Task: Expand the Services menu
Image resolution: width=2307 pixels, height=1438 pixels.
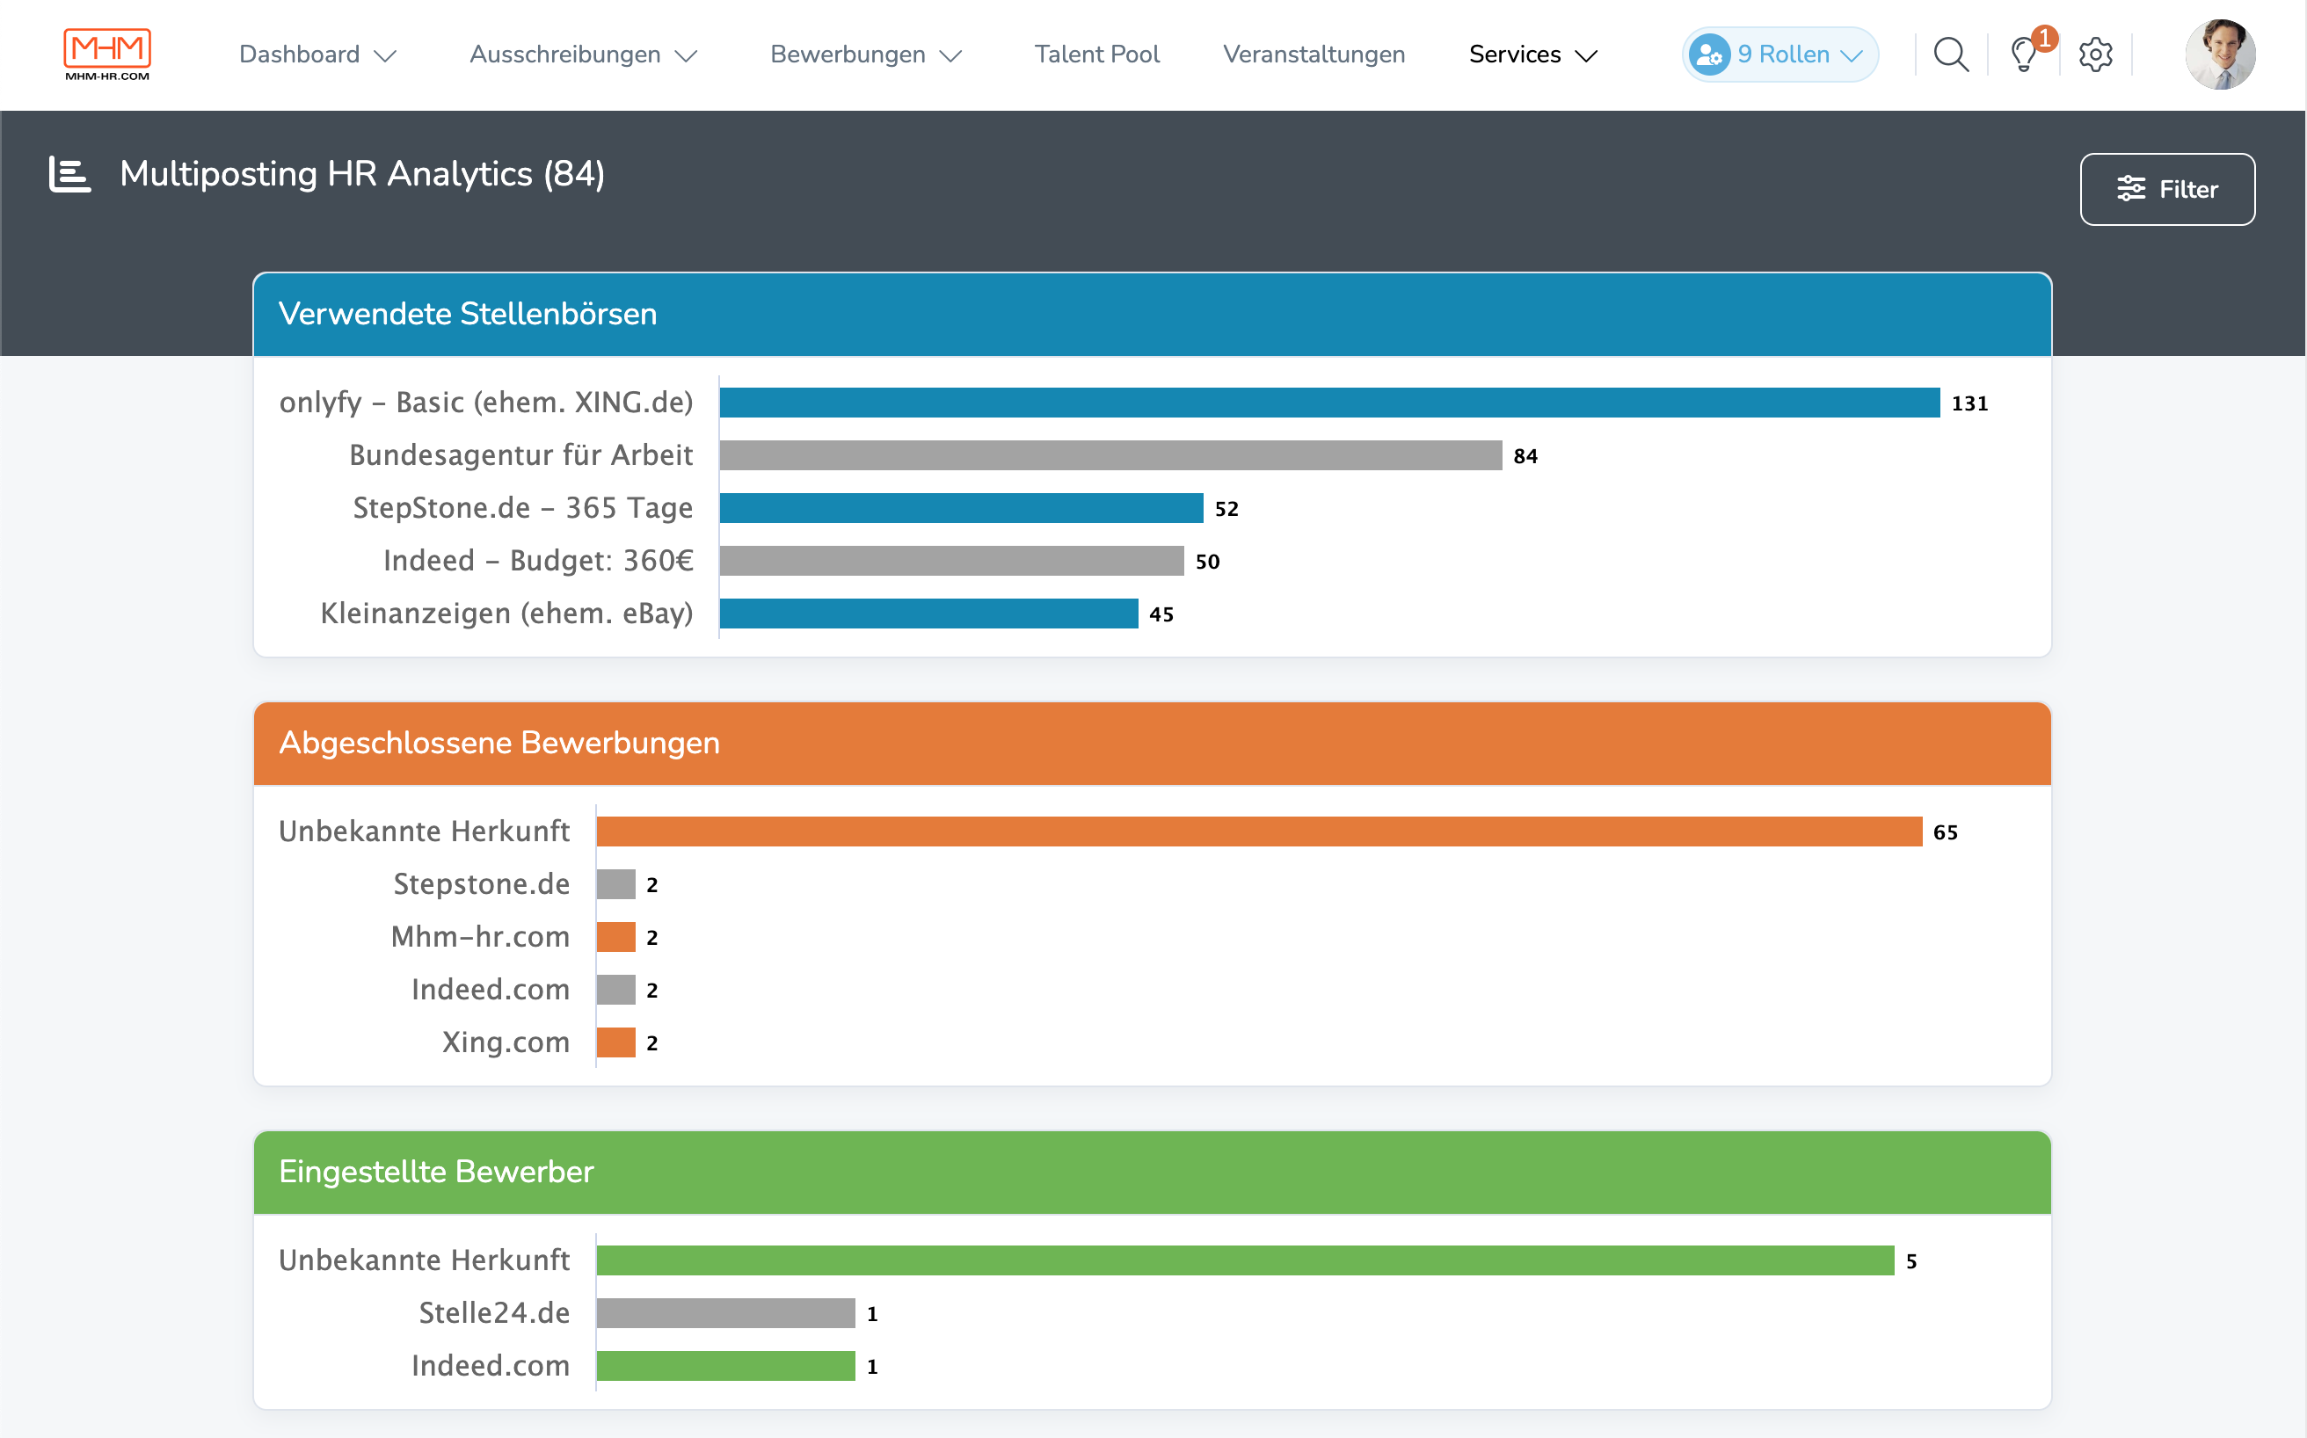Action: tap(1532, 54)
